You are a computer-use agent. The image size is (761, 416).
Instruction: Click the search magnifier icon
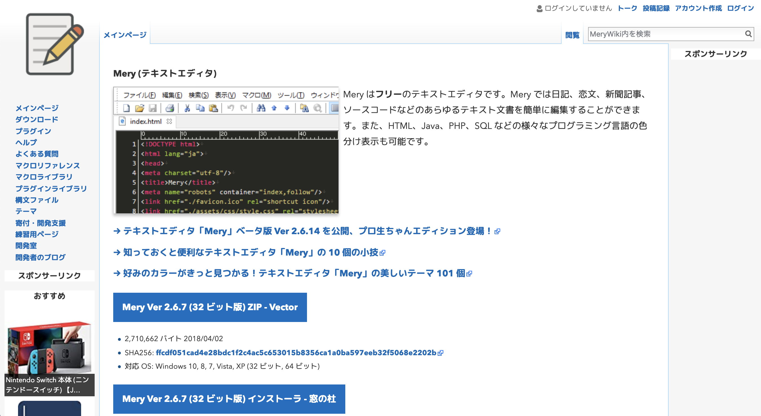[748, 34]
